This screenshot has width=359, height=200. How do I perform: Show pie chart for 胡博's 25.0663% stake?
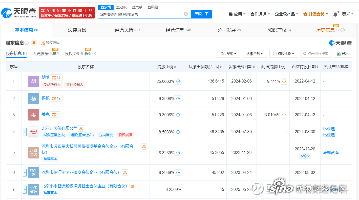tap(178, 81)
